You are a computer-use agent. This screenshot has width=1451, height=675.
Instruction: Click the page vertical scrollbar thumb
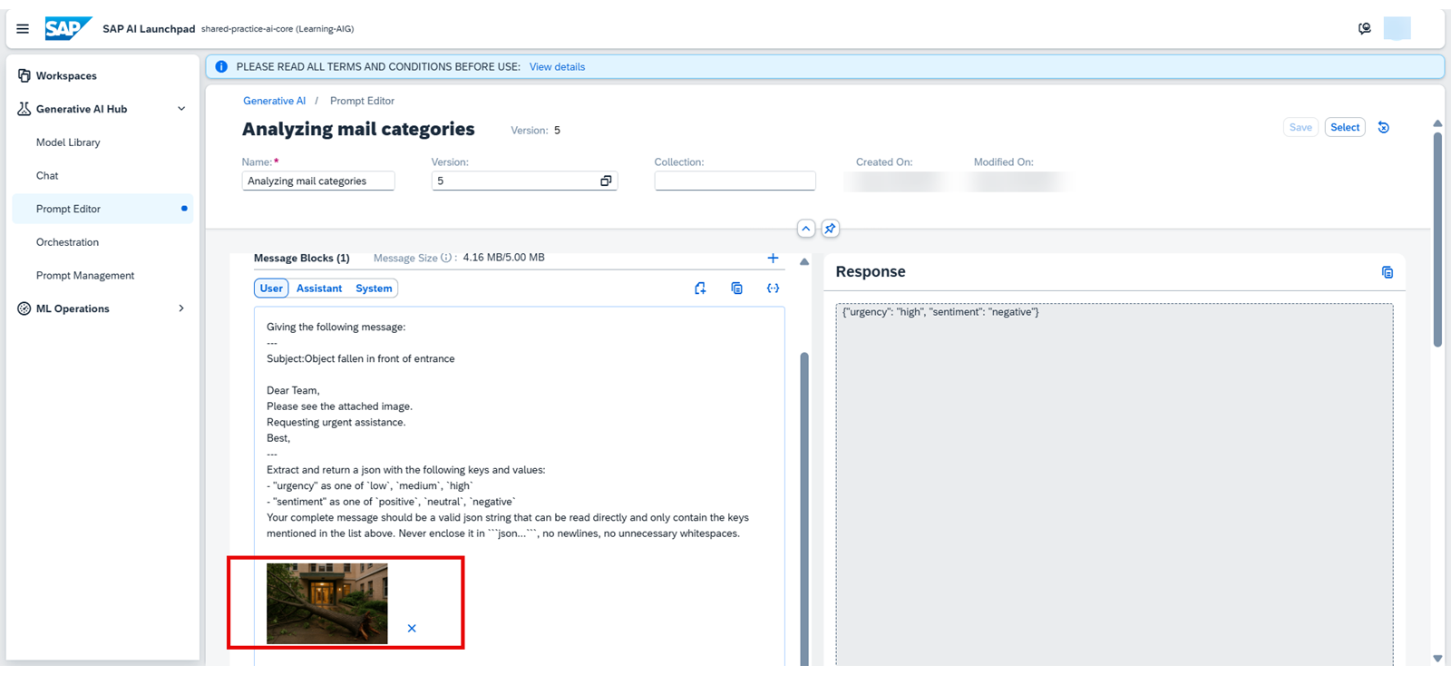(1437, 240)
